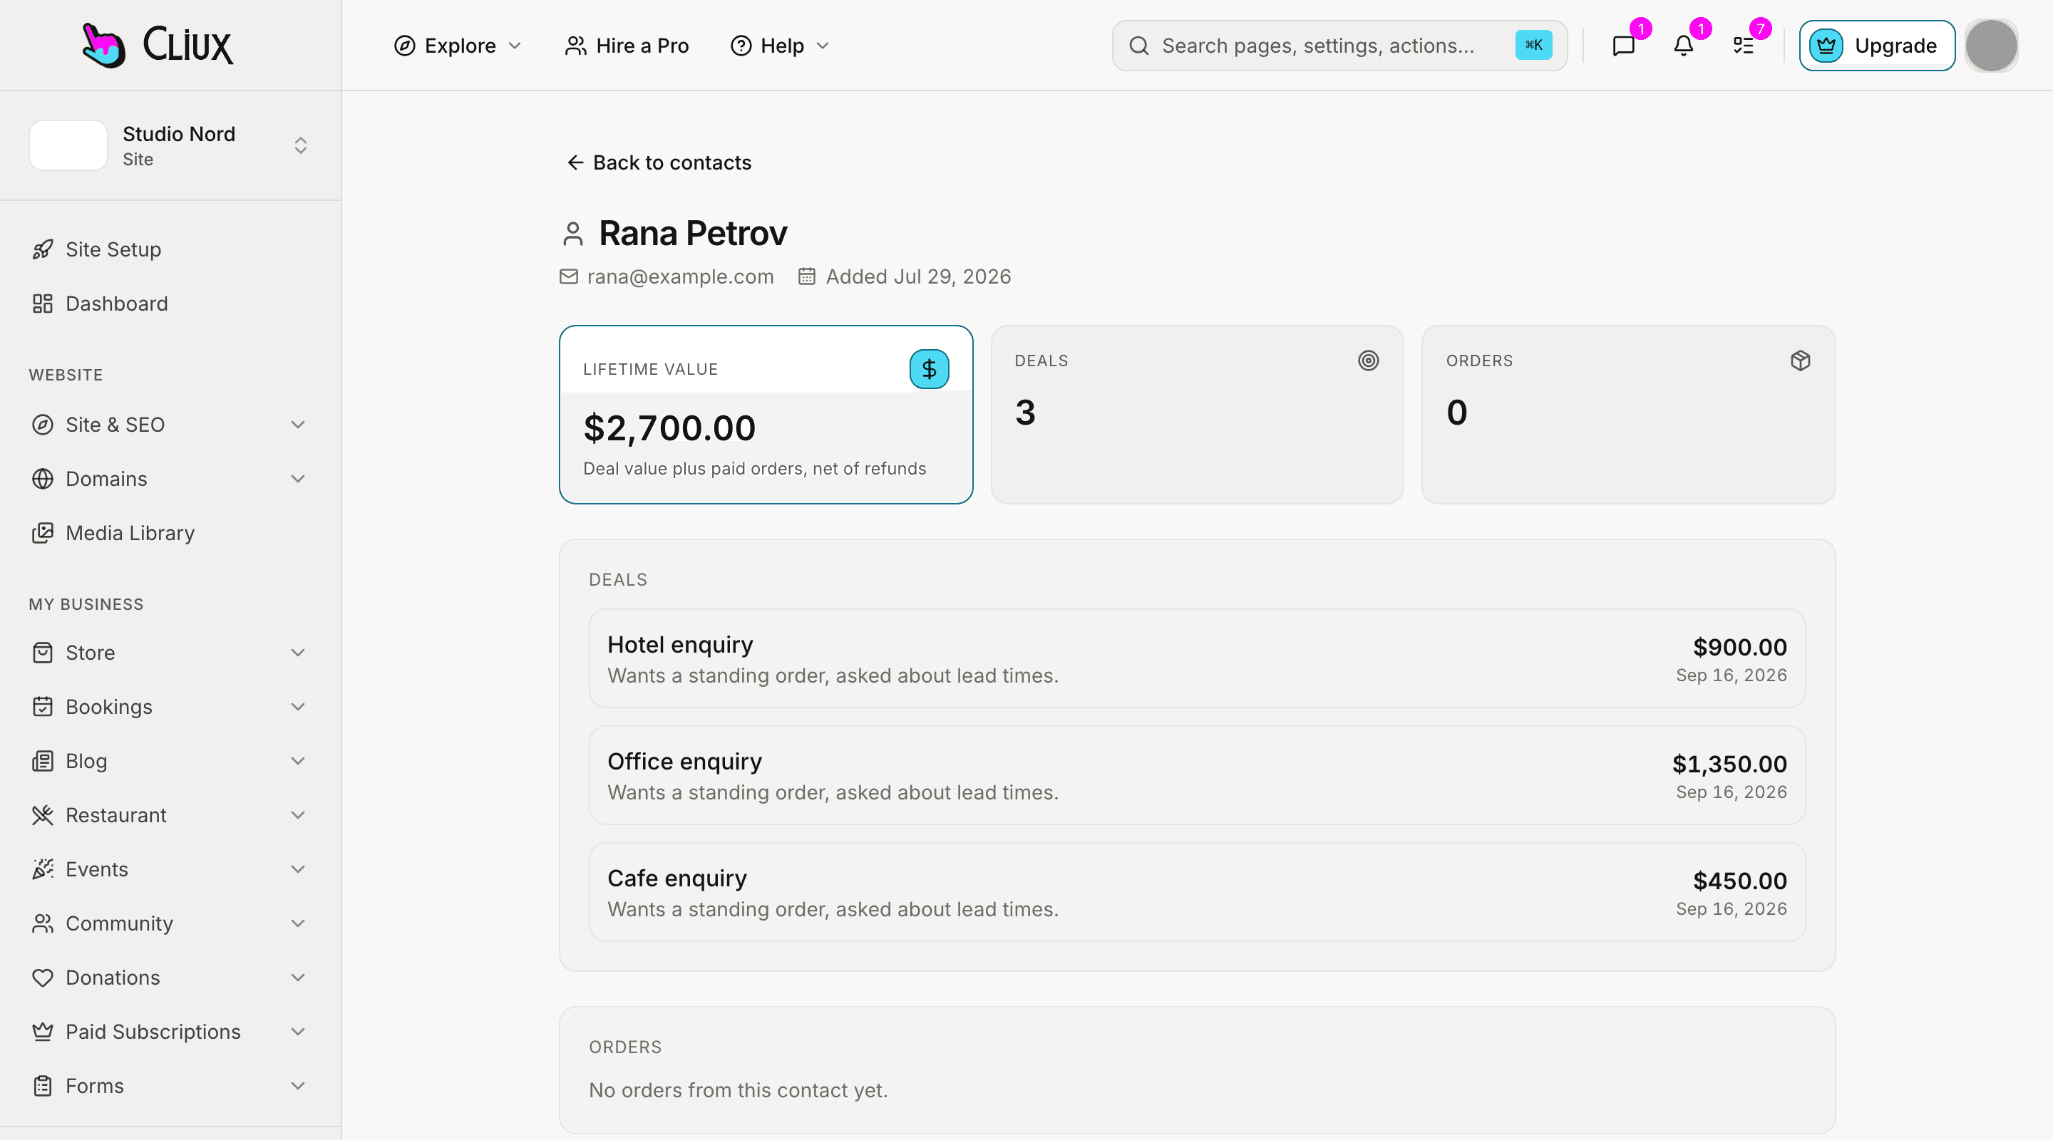Viewport: 2053px width, 1140px height.
Task: Click Hire a Pro
Action: tap(627, 46)
